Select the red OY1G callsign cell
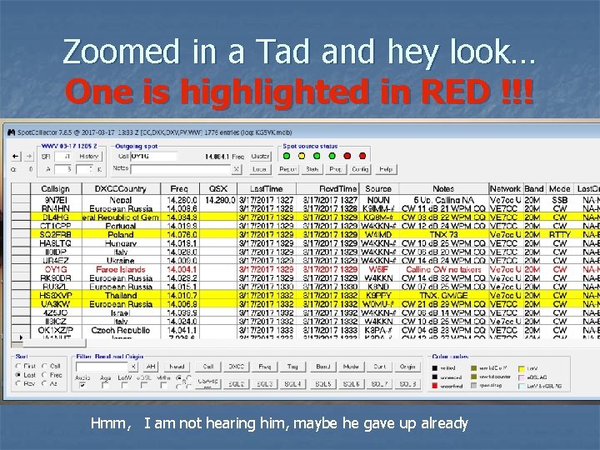600x450 pixels. [x=56, y=269]
